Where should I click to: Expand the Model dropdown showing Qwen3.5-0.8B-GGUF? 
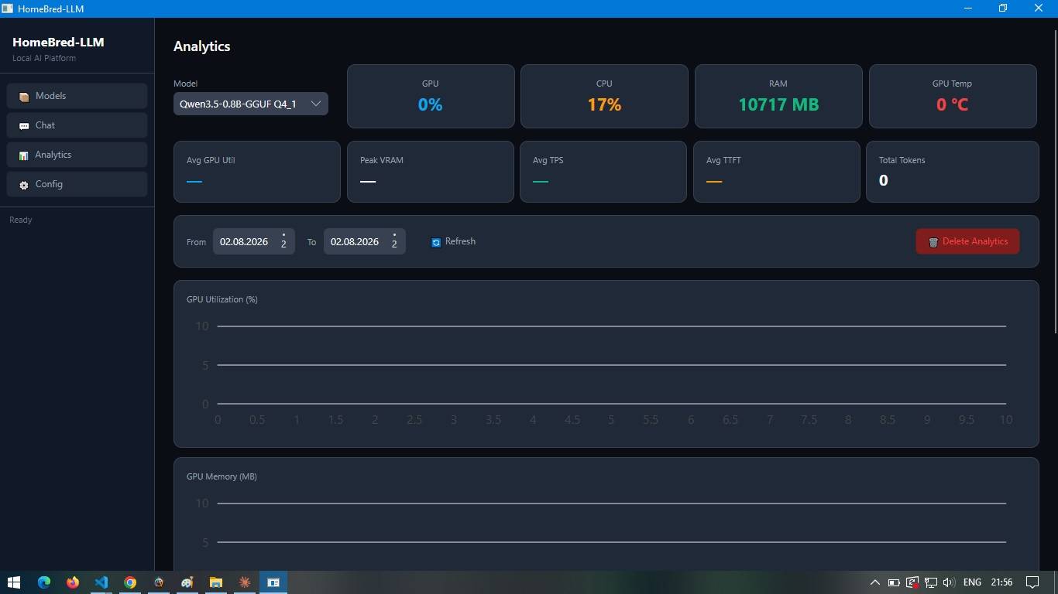click(251, 104)
